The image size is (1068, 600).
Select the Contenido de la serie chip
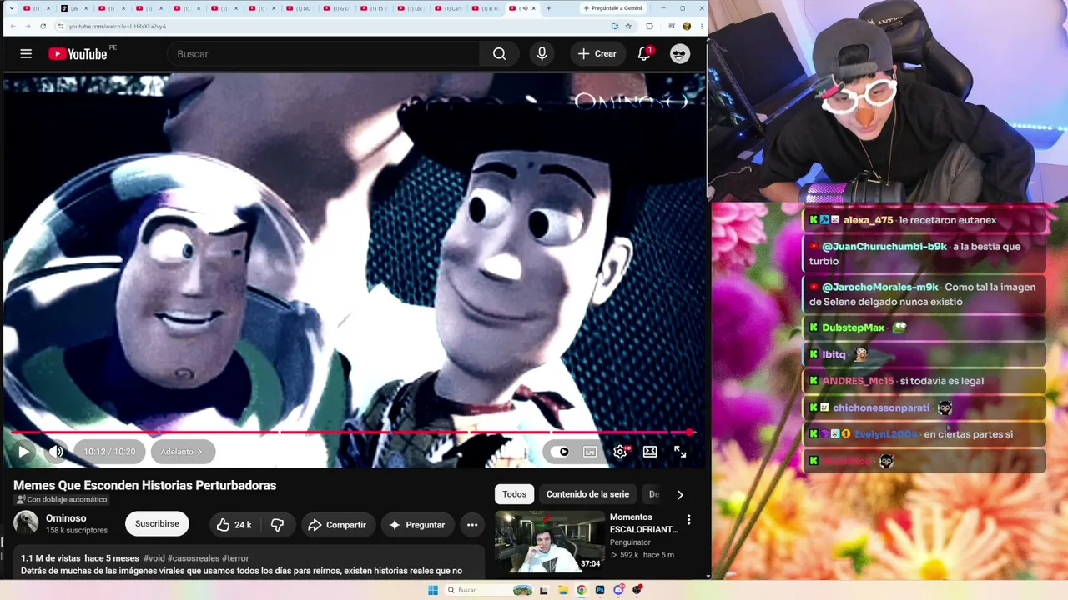click(x=587, y=494)
